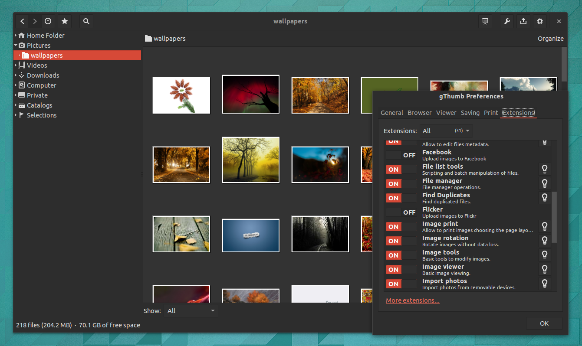The width and height of the screenshot is (582, 346).
Task: Select the red flower wallpaper thumbnail
Action: pyautogui.click(x=181, y=95)
